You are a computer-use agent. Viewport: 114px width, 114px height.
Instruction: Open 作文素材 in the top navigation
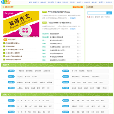58,2
